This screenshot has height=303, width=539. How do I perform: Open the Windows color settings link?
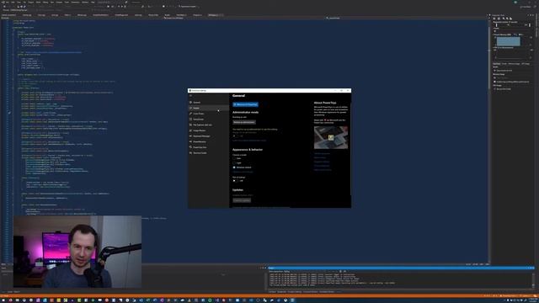pos(243,172)
